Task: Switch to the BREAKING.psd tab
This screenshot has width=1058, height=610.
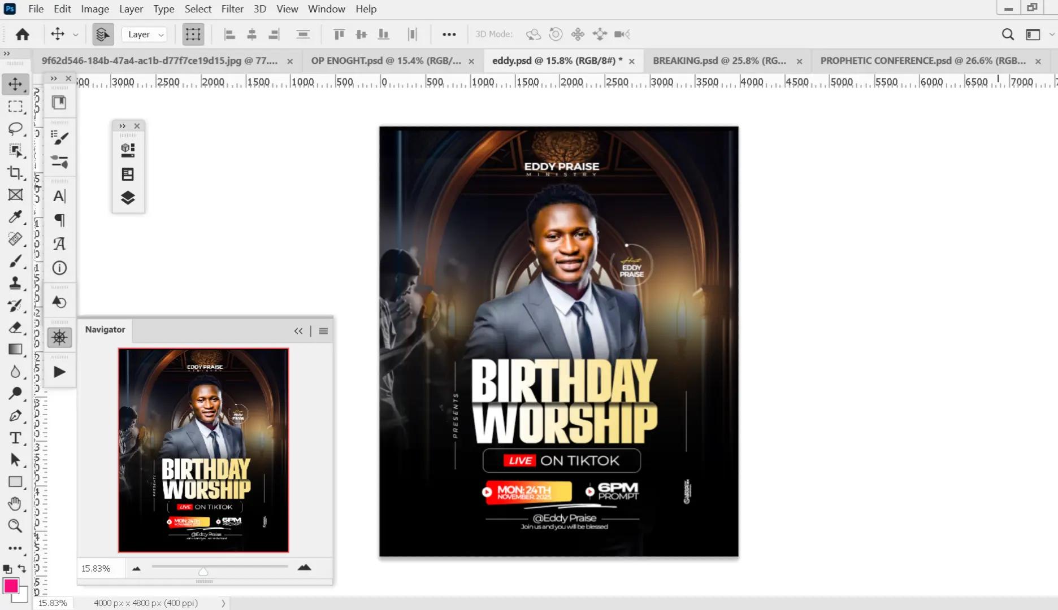Action: [x=719, y=60]
